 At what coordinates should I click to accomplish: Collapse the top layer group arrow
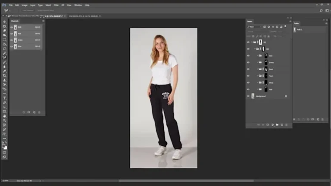coord(252,42)
